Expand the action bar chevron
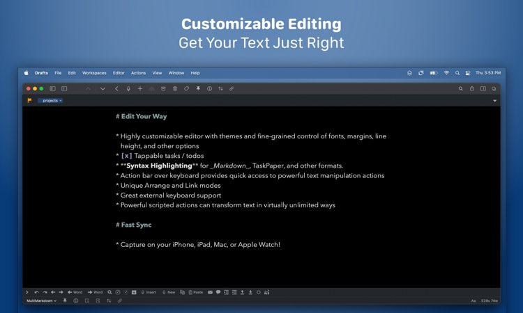The width and height of the screenshot is (523, 313). tap(27, 292)
